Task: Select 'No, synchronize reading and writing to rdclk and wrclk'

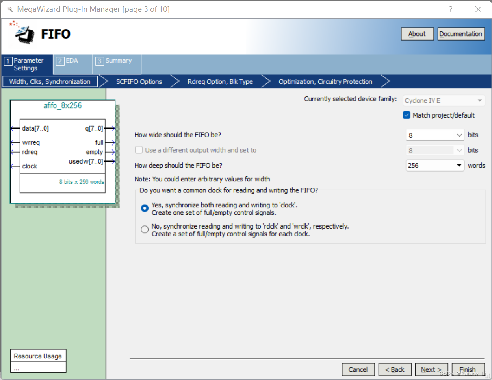Action: click(145, 229)
